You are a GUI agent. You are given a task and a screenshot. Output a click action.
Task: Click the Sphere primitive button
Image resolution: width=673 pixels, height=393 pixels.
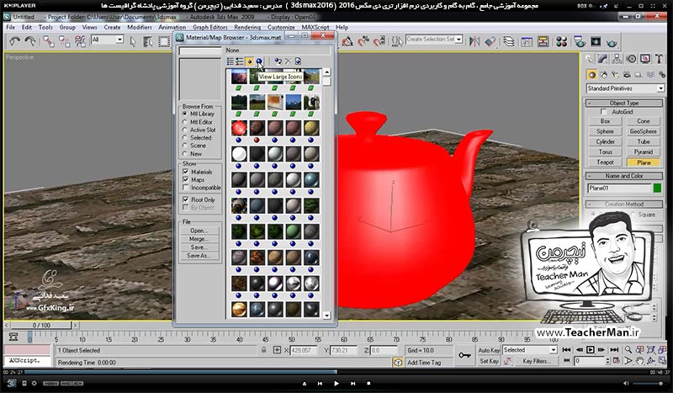(x=605, y=131)
